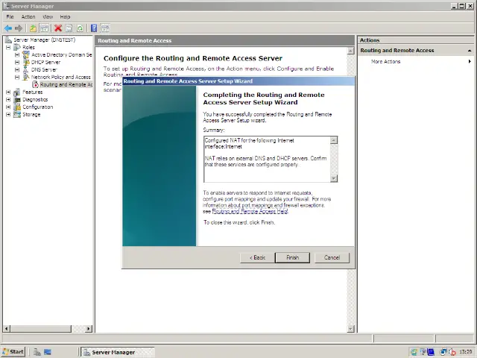Click the Finish button in wizard
Viewport: 477px width, 358px height.
(x=292, y=257)
